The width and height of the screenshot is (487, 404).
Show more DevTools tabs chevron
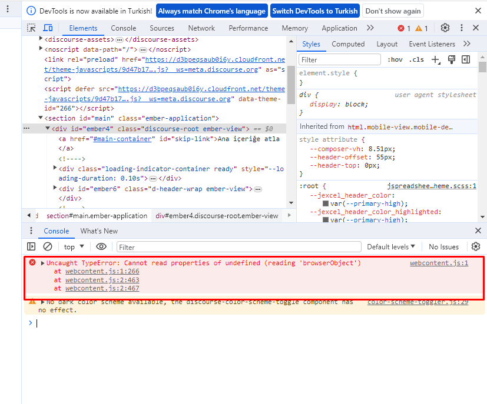370,28
